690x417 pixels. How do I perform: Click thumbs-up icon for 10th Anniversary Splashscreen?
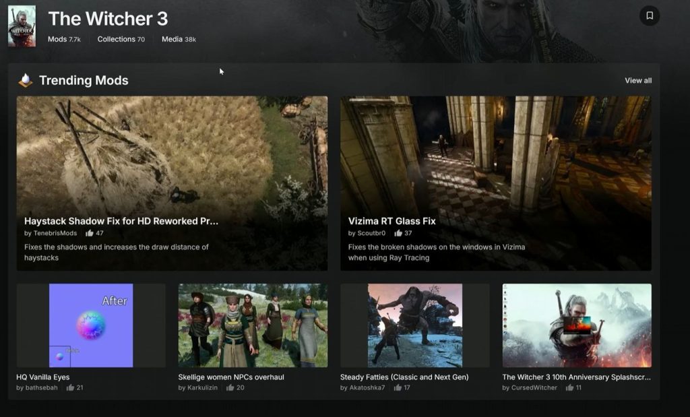(569, 387)
